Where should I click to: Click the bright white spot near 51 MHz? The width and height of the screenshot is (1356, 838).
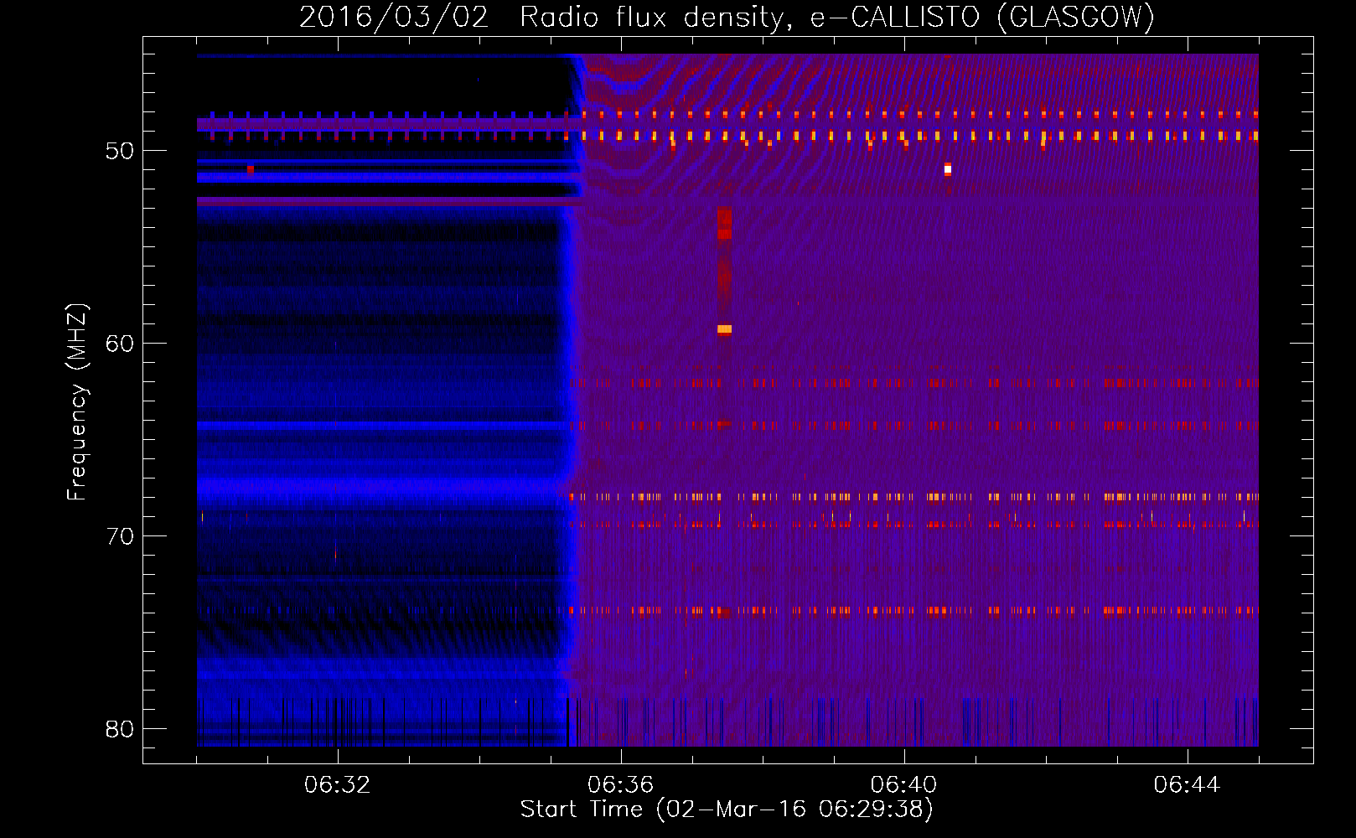click(948, 169)
